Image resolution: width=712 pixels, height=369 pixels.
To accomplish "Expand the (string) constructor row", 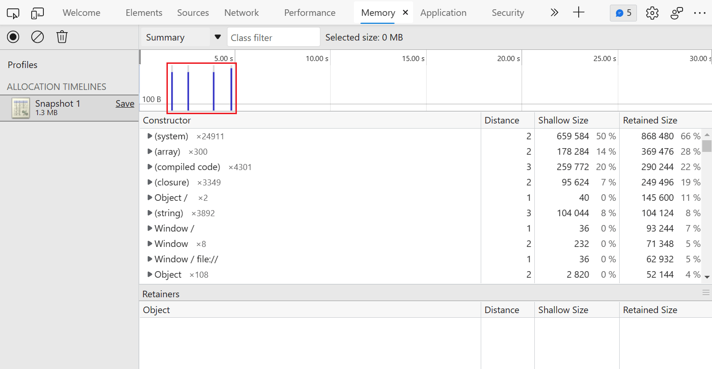I will click(x=150, y=213).
